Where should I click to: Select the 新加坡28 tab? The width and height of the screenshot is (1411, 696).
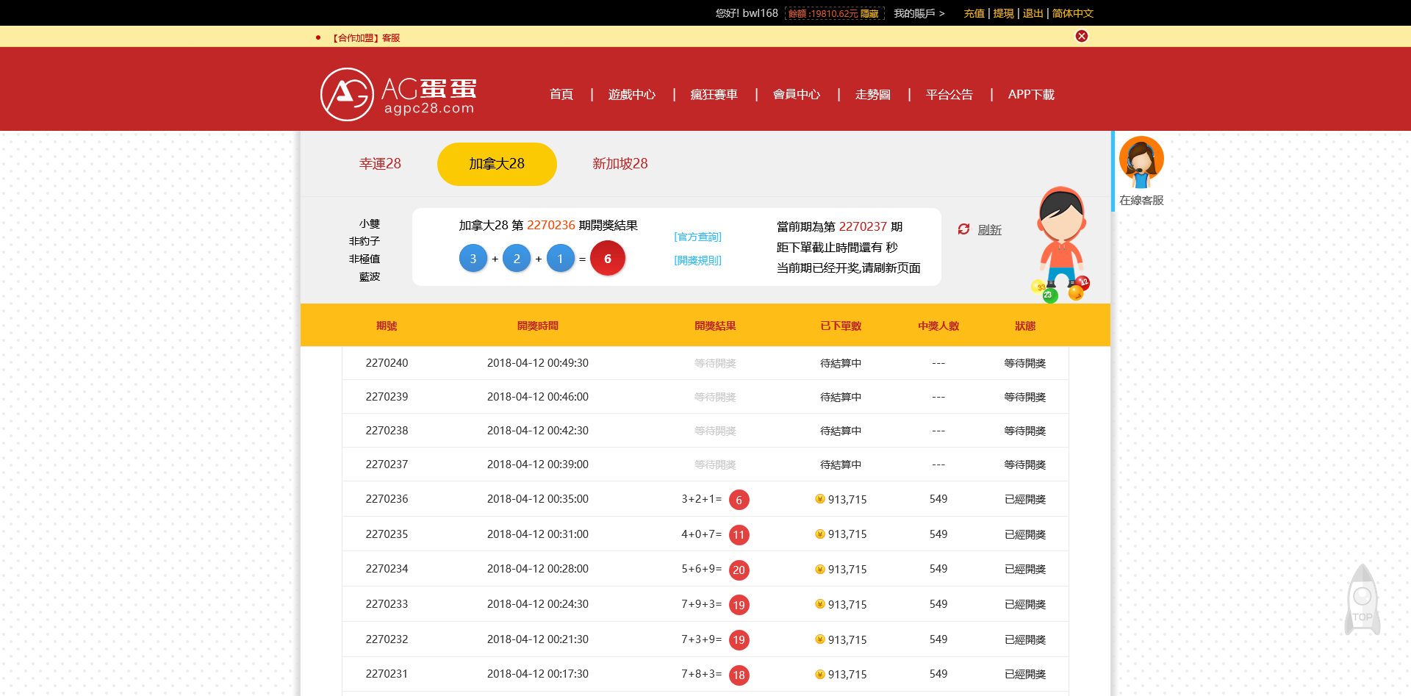coord(620,164)
